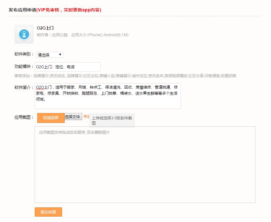Click the 应用截图 drag-and-drop upload area

[x=145, y=164]
